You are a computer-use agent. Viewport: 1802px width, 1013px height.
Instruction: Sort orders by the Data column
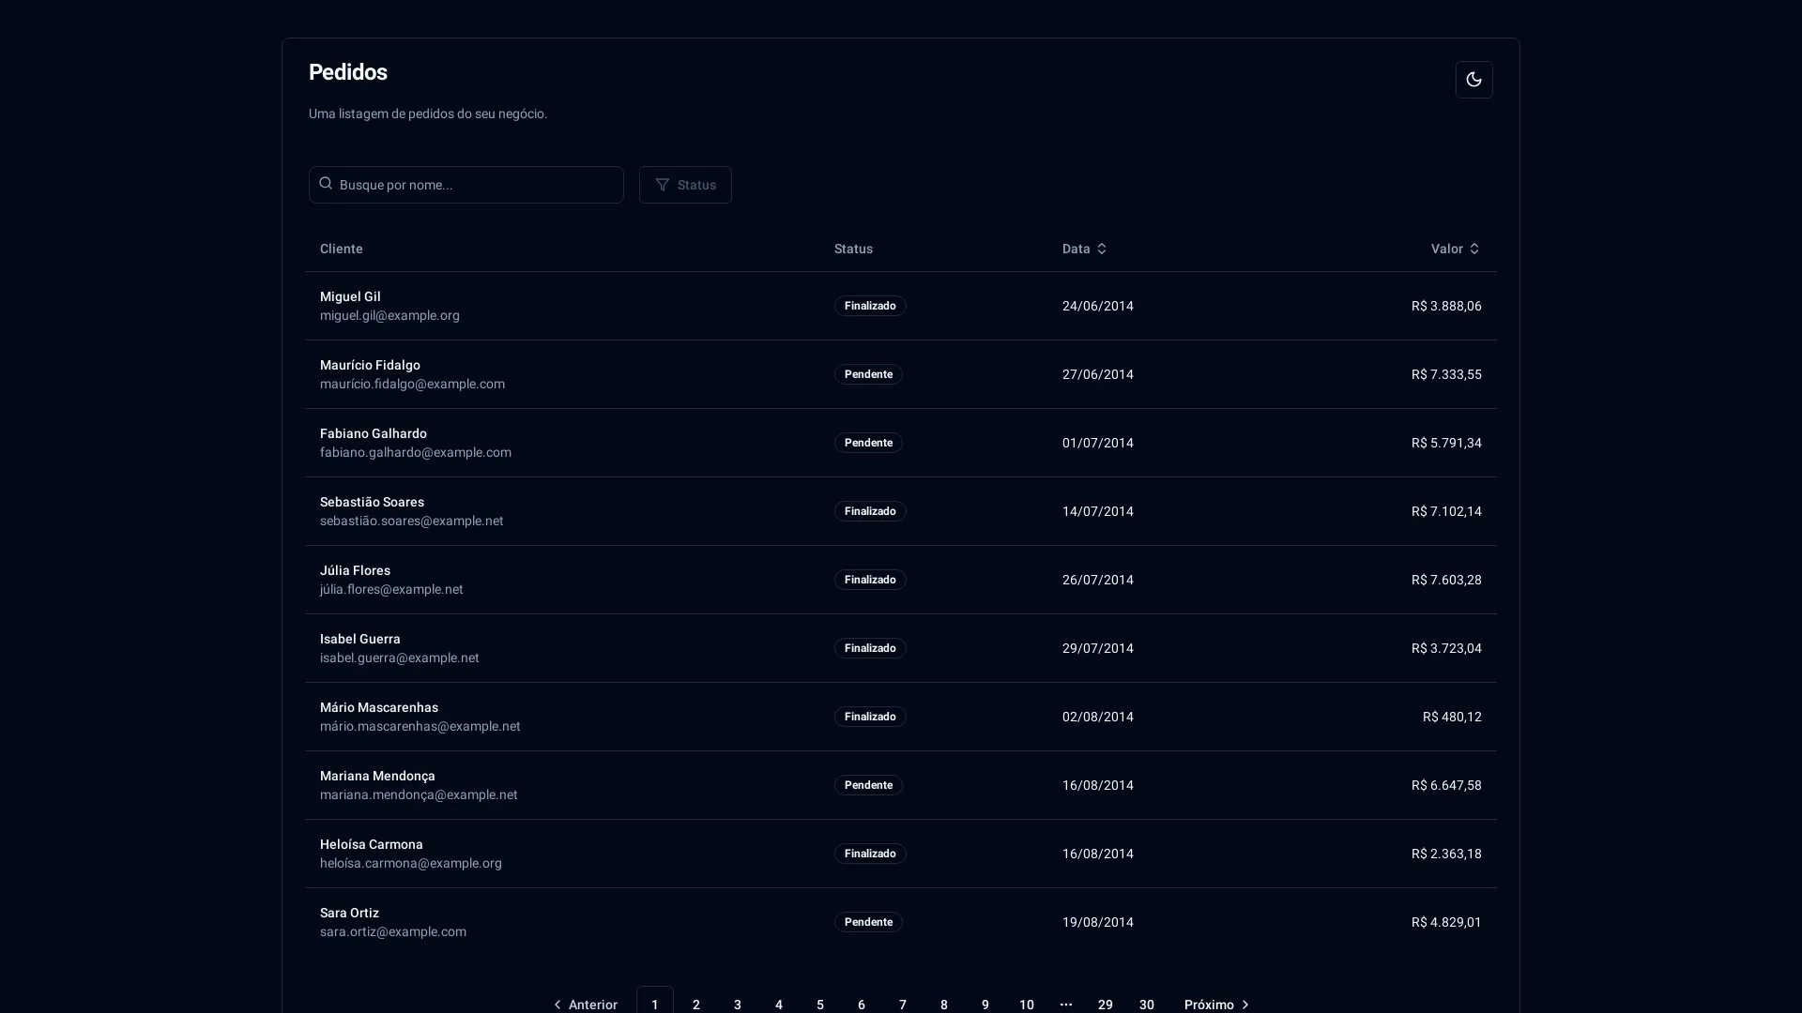[1084, 249]
